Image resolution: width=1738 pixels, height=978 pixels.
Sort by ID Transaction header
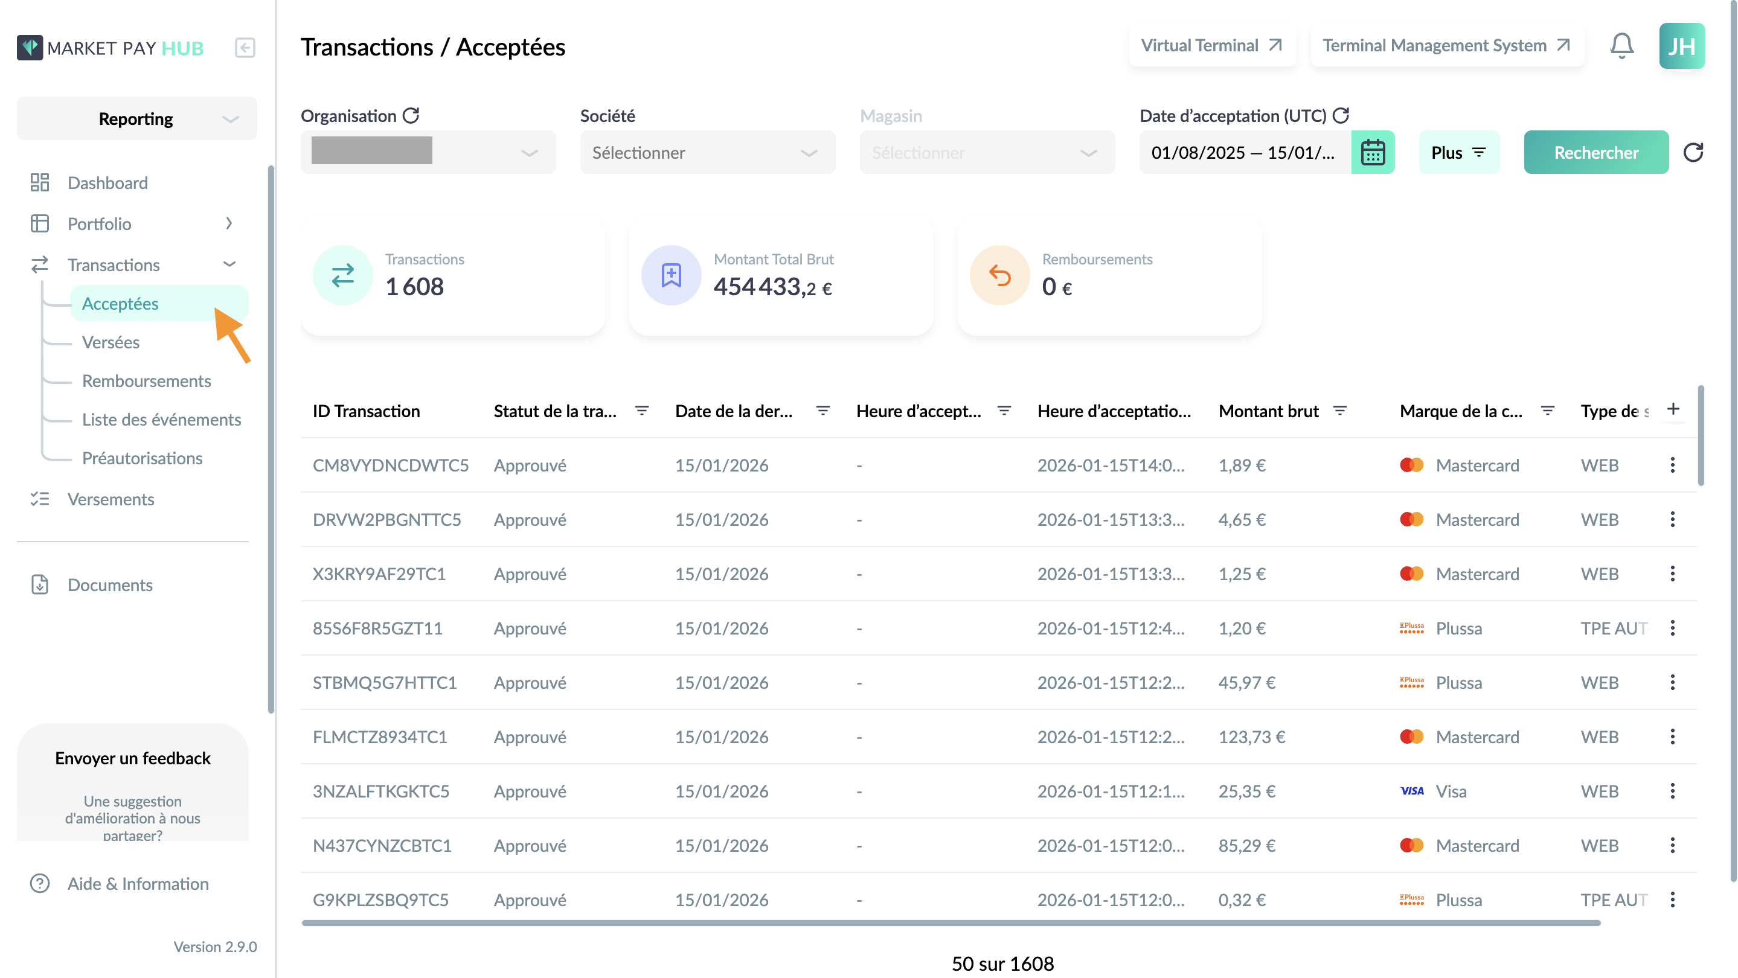coord(367,411)
